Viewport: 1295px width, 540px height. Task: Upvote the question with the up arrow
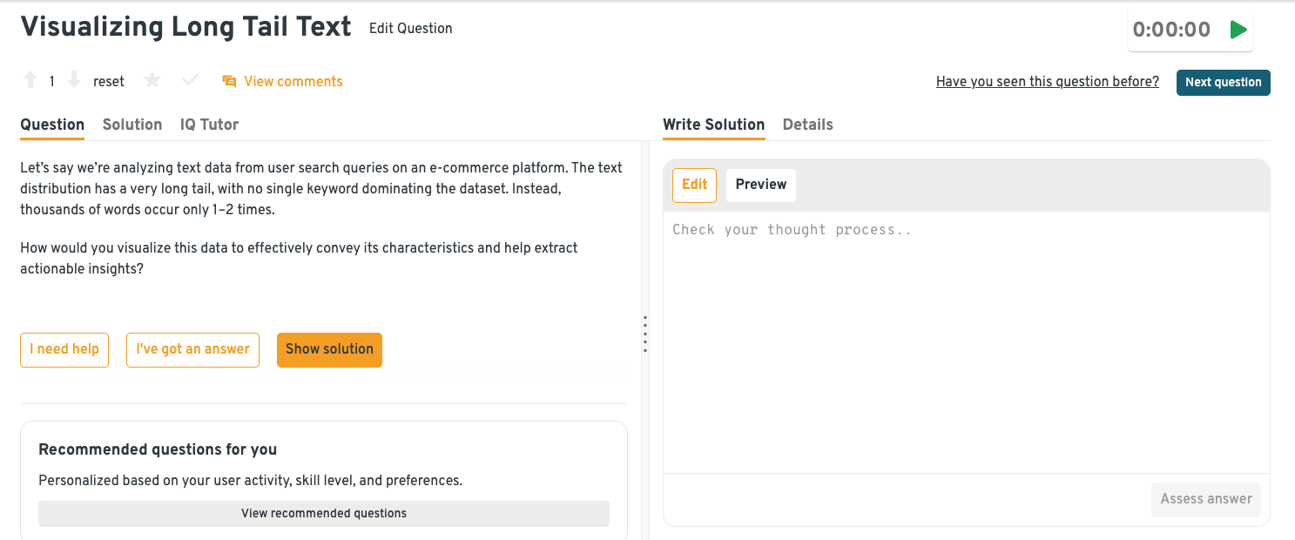point(30,81)
